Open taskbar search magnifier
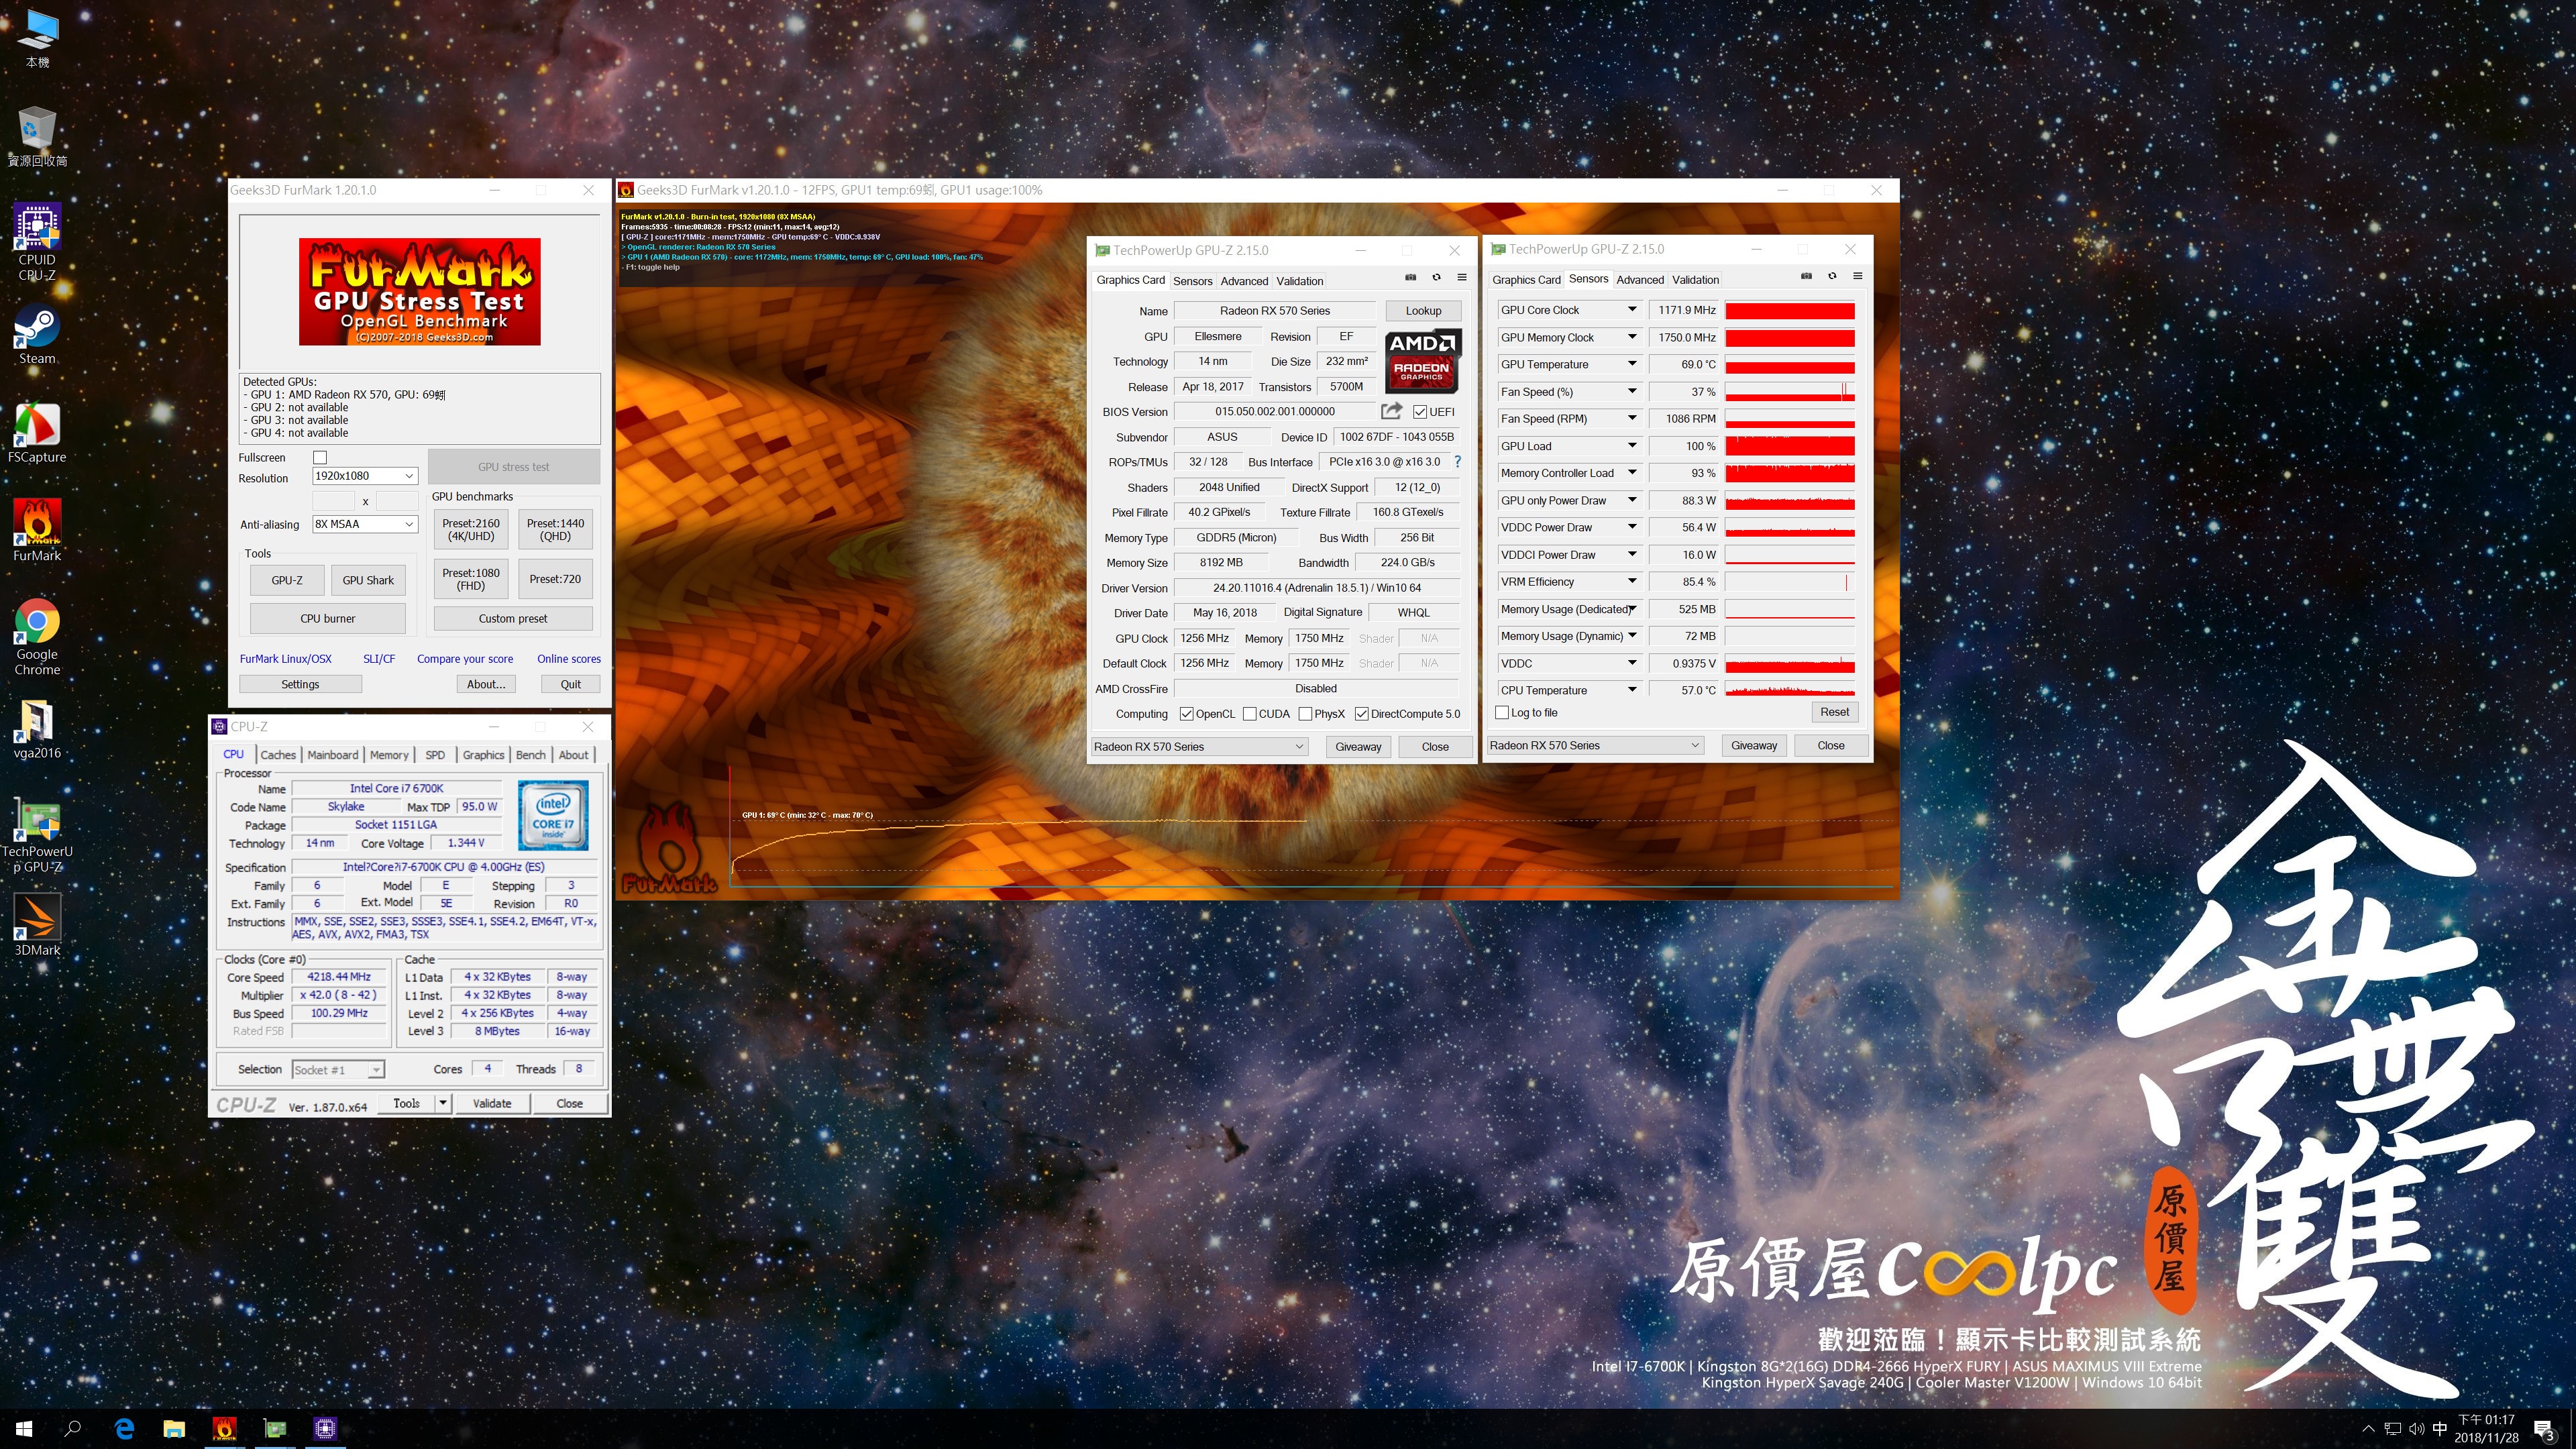The width and height of the screenshot is (2576, 1449). (x=72, y=1428)
